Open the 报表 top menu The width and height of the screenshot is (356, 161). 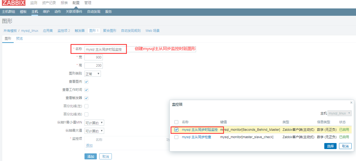[x=64, y=3]
